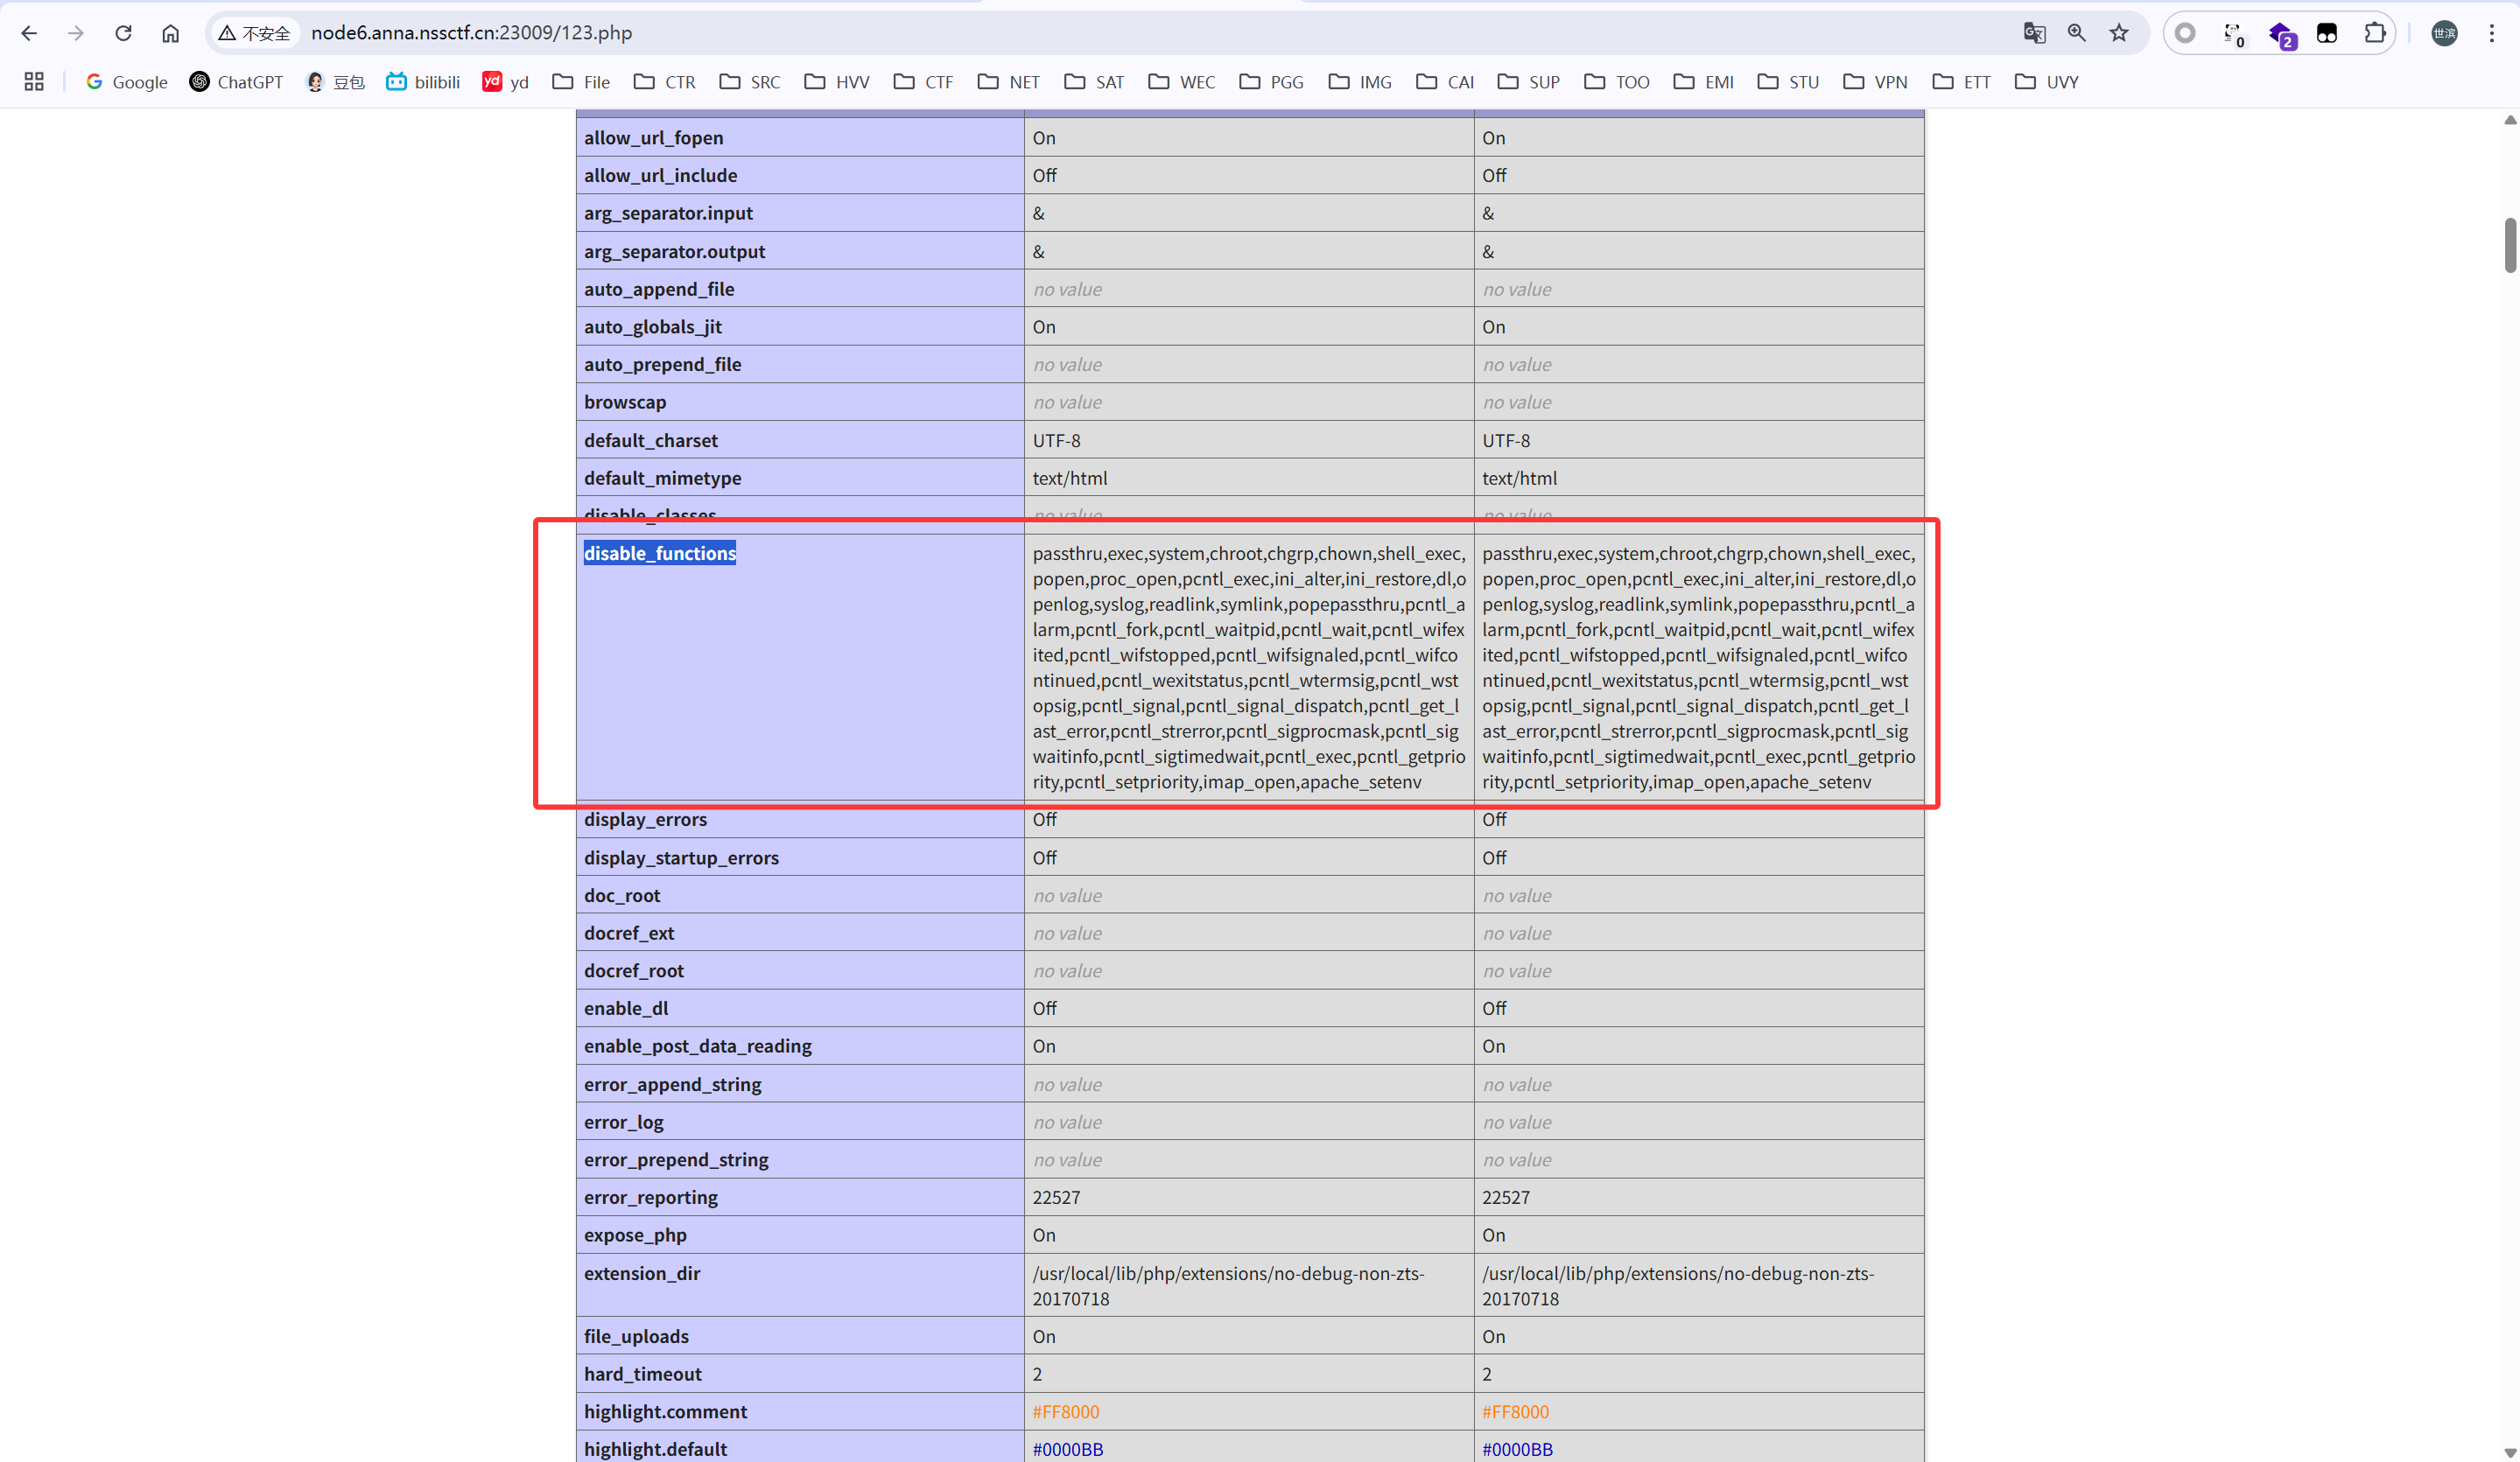2520x1462 pixels.
Task: Click the vertical scrollbar thumb
Action: click(2509, 245)
